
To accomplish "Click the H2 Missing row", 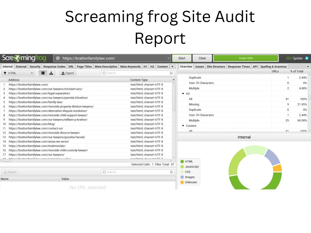I will tap(243, 104).
